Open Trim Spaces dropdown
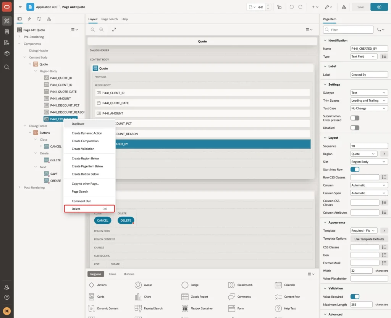The width and height of the screenshot is (391, 318). point(369,101)
